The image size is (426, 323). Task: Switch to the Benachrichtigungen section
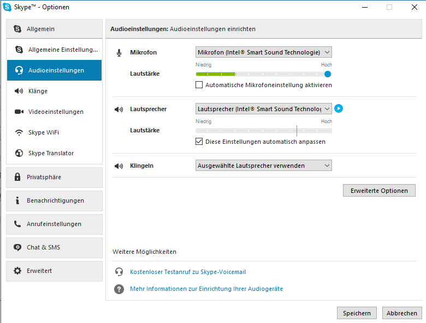[x=54, y=201]
